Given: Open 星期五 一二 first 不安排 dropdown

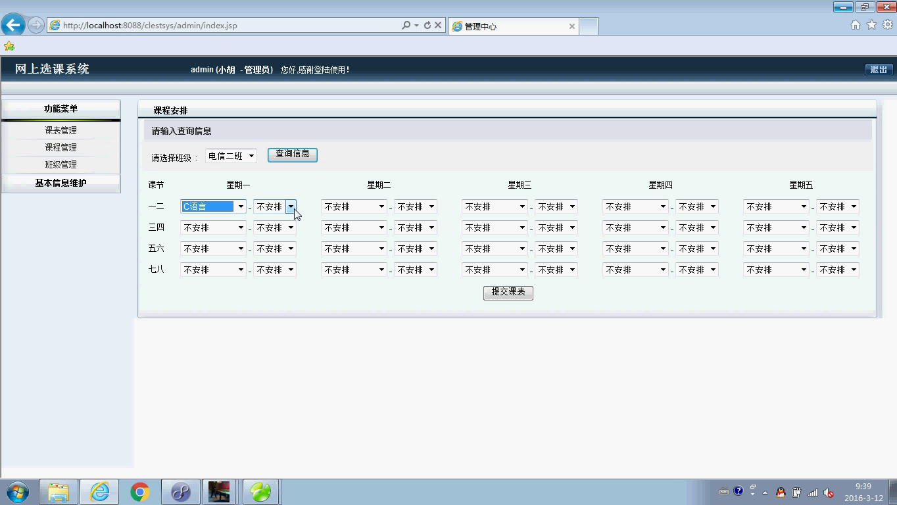Looking at the screenshot, I should coord(776,206).
